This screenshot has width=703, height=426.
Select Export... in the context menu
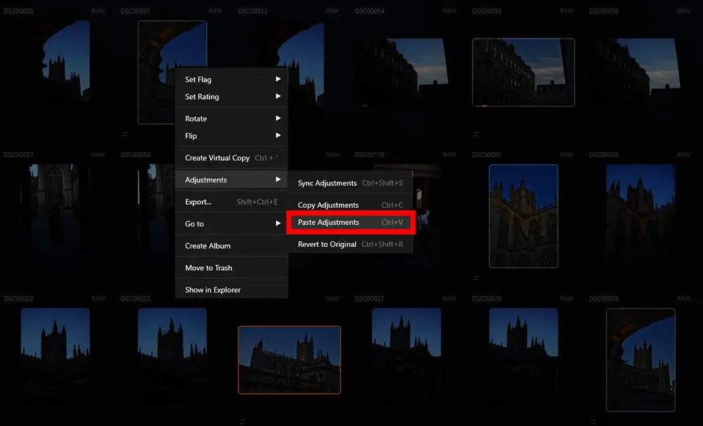[231, 202]
